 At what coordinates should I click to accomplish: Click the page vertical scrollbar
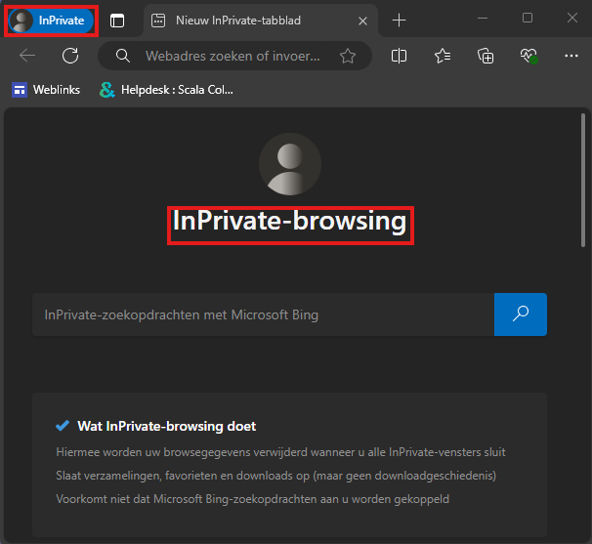583,181
